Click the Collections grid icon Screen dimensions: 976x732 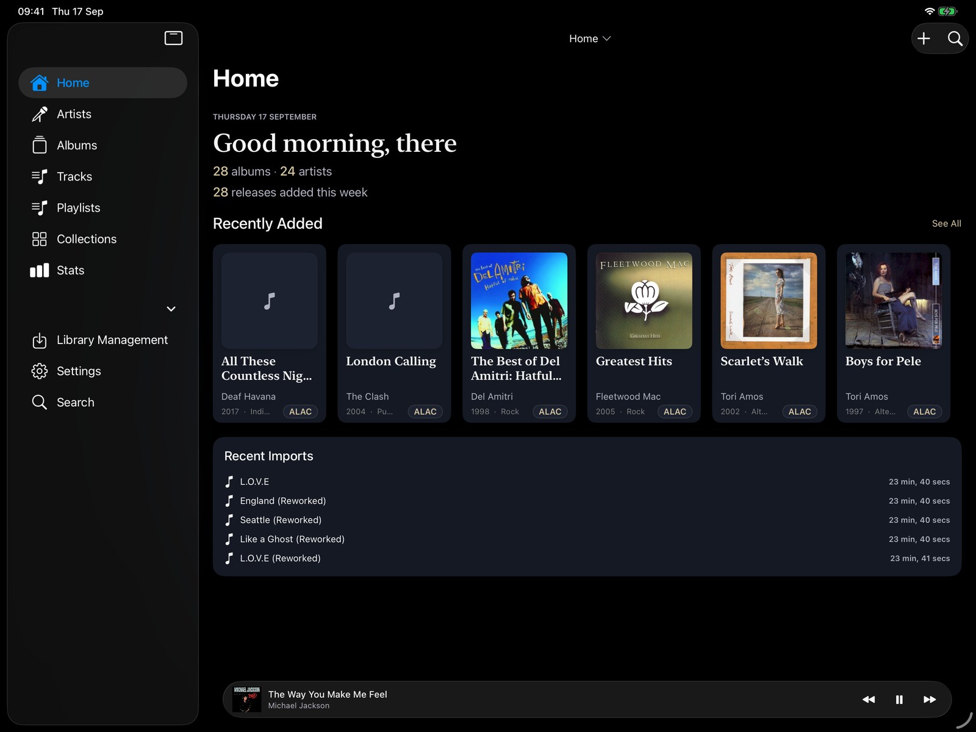(40, 239)
